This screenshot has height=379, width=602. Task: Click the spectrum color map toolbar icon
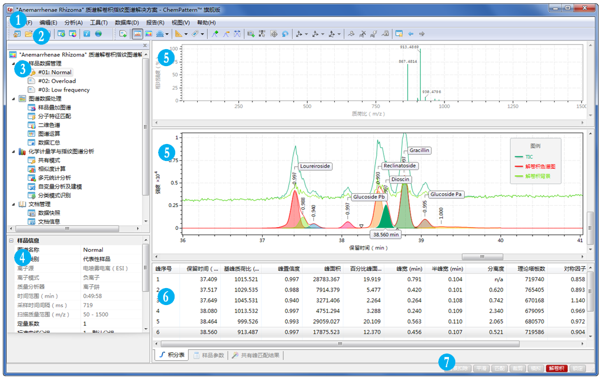tap(149, 34)
